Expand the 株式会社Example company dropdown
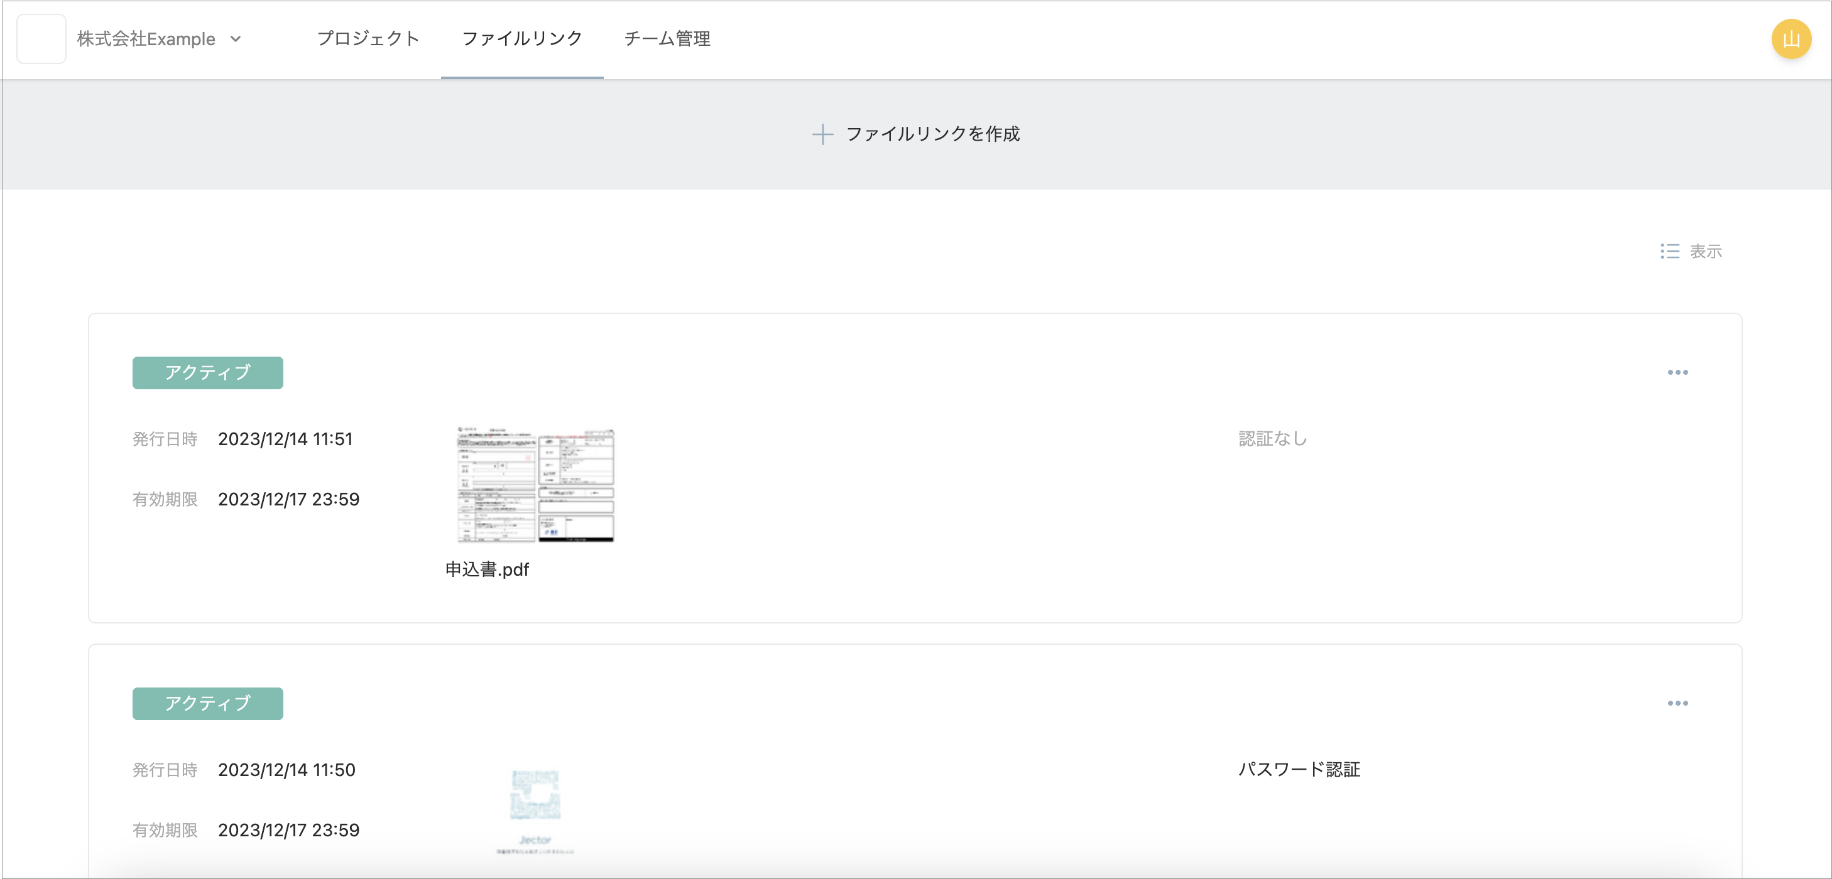The height and width of the screenshot is (879, 1832). point(144,39)
